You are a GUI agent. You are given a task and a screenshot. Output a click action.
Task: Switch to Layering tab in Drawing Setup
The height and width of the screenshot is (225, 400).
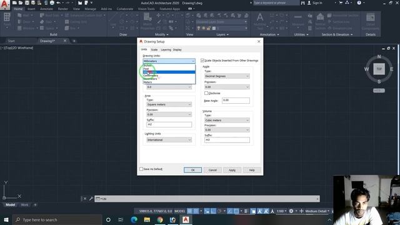click(166, 50)
